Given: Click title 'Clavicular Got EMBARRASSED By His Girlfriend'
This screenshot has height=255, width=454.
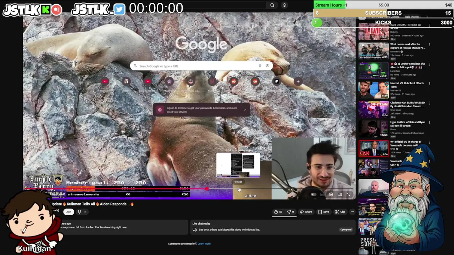Looking at the screenshot, I should 407,104.
